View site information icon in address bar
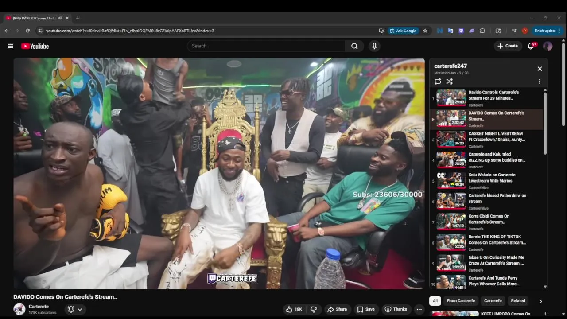The width and height of the screenshot is (567, 319). click(x=40, y=31)
